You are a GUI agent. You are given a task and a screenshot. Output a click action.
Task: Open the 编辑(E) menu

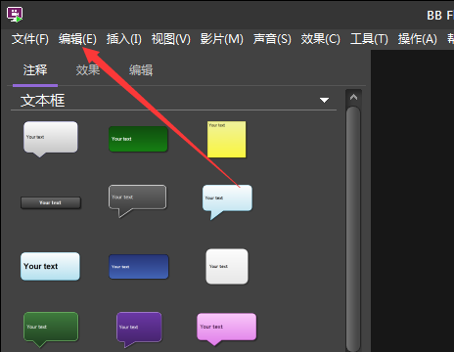[77, 39]
